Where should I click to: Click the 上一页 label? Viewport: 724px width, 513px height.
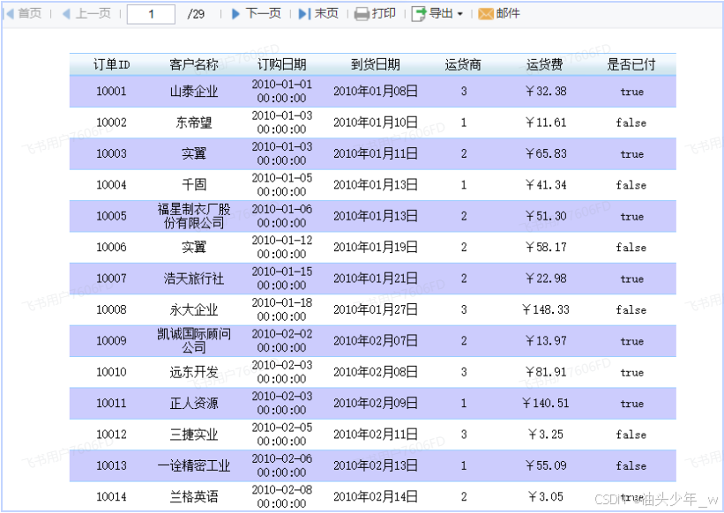tap(93, 13)
